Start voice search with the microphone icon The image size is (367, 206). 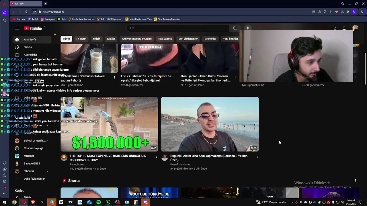(x=248, y=28)
